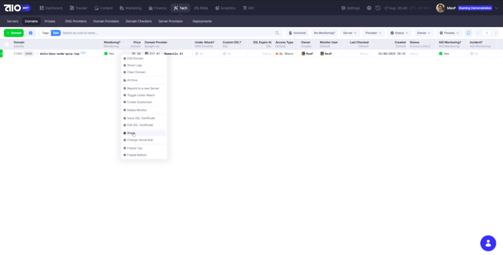The image size is (503, 255).
Task: Click the AIO Monitoring Yes green check icon
Action: [441, 54]
